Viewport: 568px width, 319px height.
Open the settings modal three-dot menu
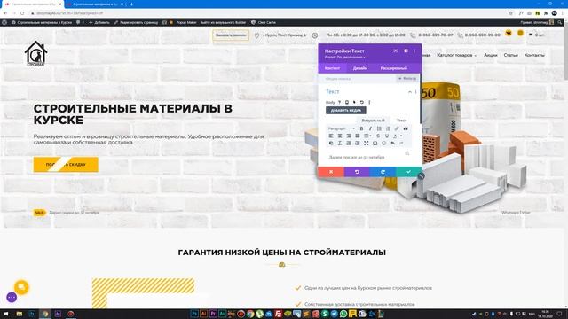414,51
